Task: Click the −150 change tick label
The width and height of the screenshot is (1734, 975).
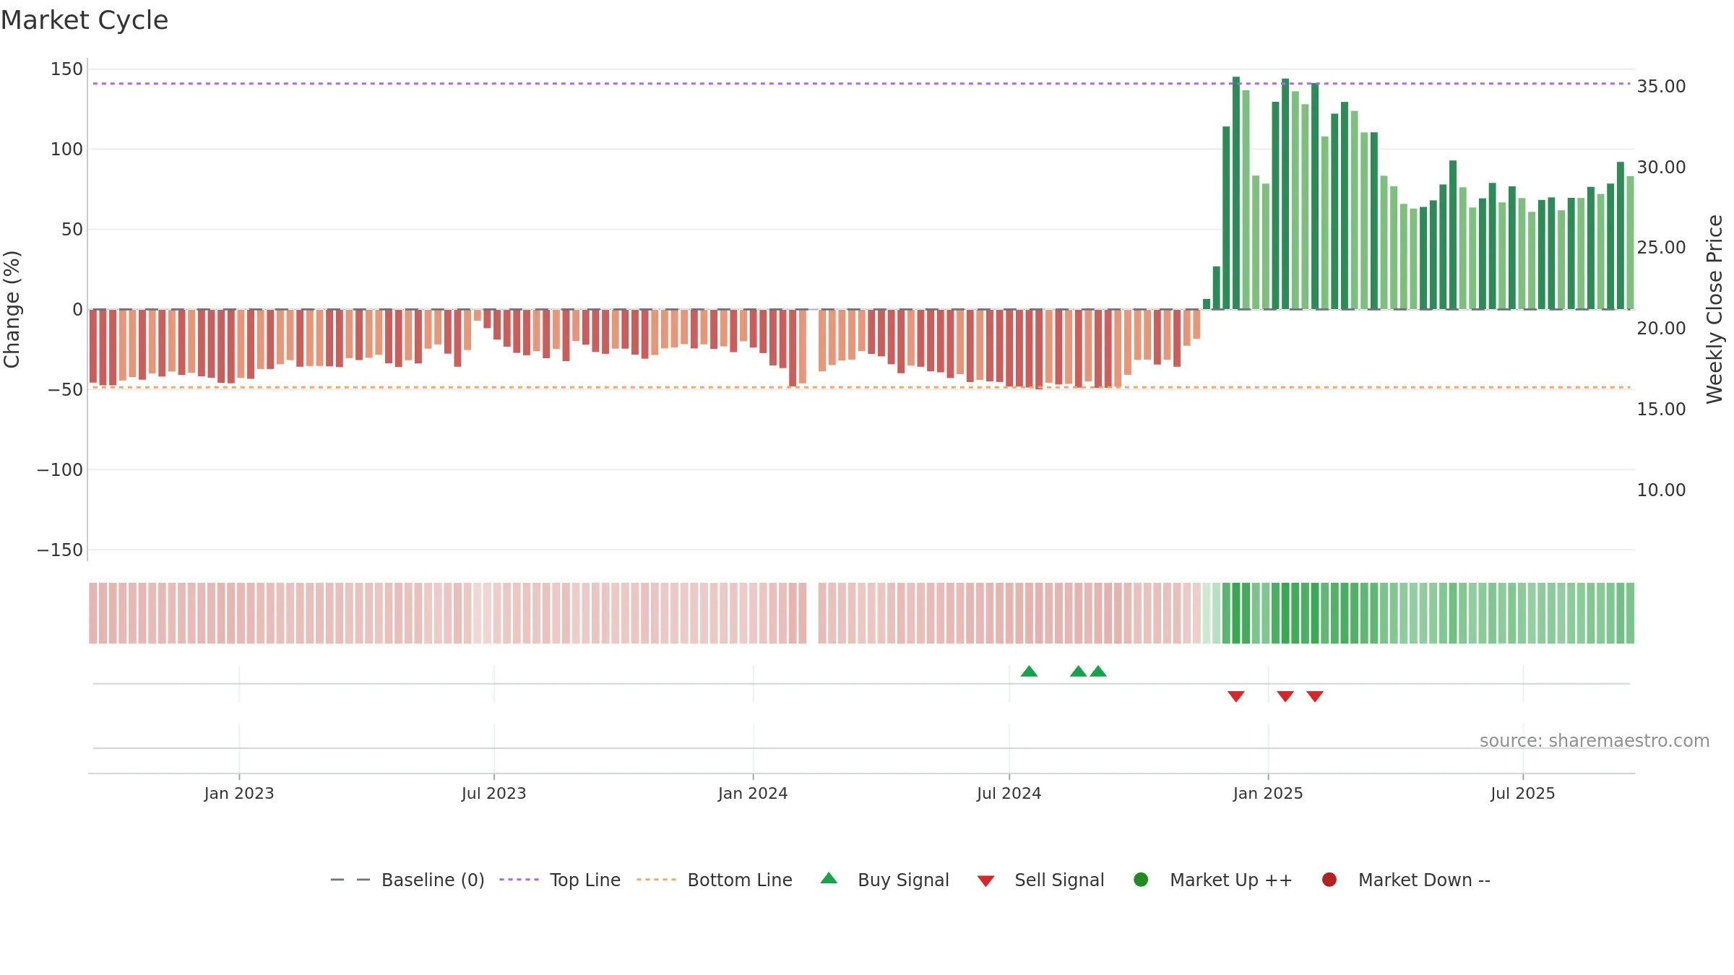Action: coord(60,550)
